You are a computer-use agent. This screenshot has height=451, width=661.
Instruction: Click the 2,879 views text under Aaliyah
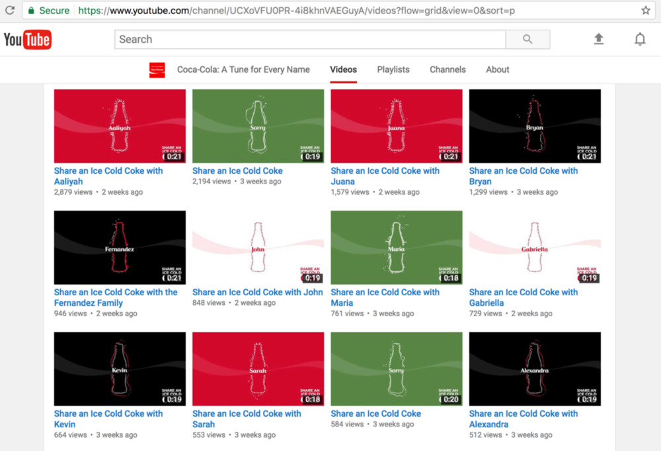[73, 192]
